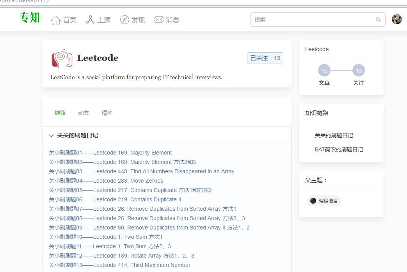Switch to the 动态 tab
Screen dimensions: 407x272
point(84,113)
